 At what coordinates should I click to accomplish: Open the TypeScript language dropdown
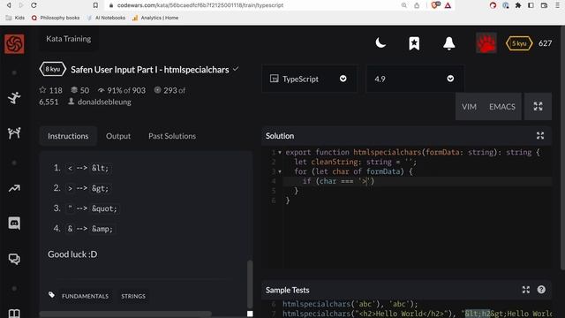(x=309, y=79)
